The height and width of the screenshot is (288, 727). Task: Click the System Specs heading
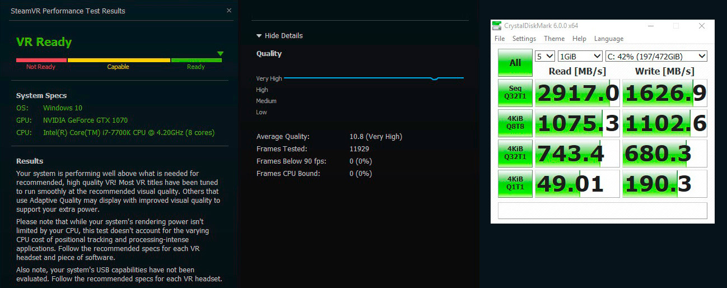41,95
